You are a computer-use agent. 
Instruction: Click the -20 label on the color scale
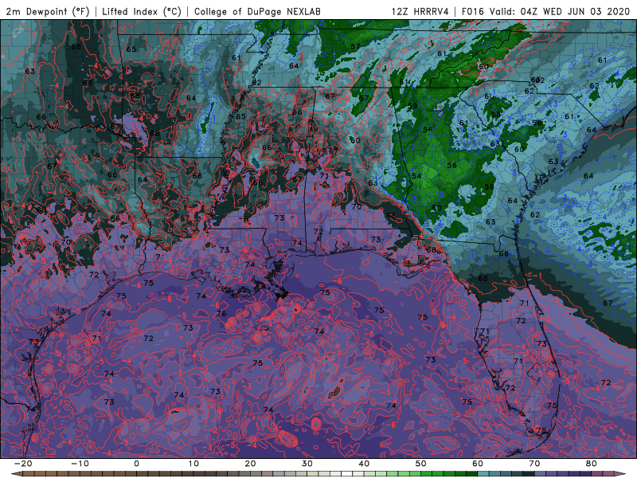click(x=23, y=464)
